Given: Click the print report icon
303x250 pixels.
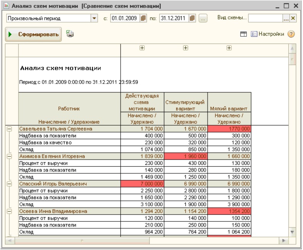Looking at the screenshot, I should tap(70, 34).
